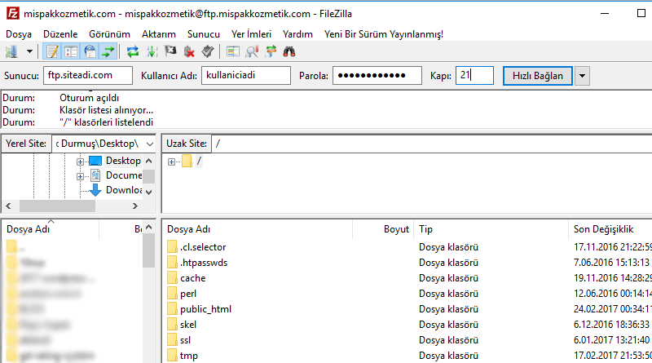Open quick connect history dropdown arrow
The width and height of the screenshot is (652, 363).
pyautogui.click(x=582, y=76)
